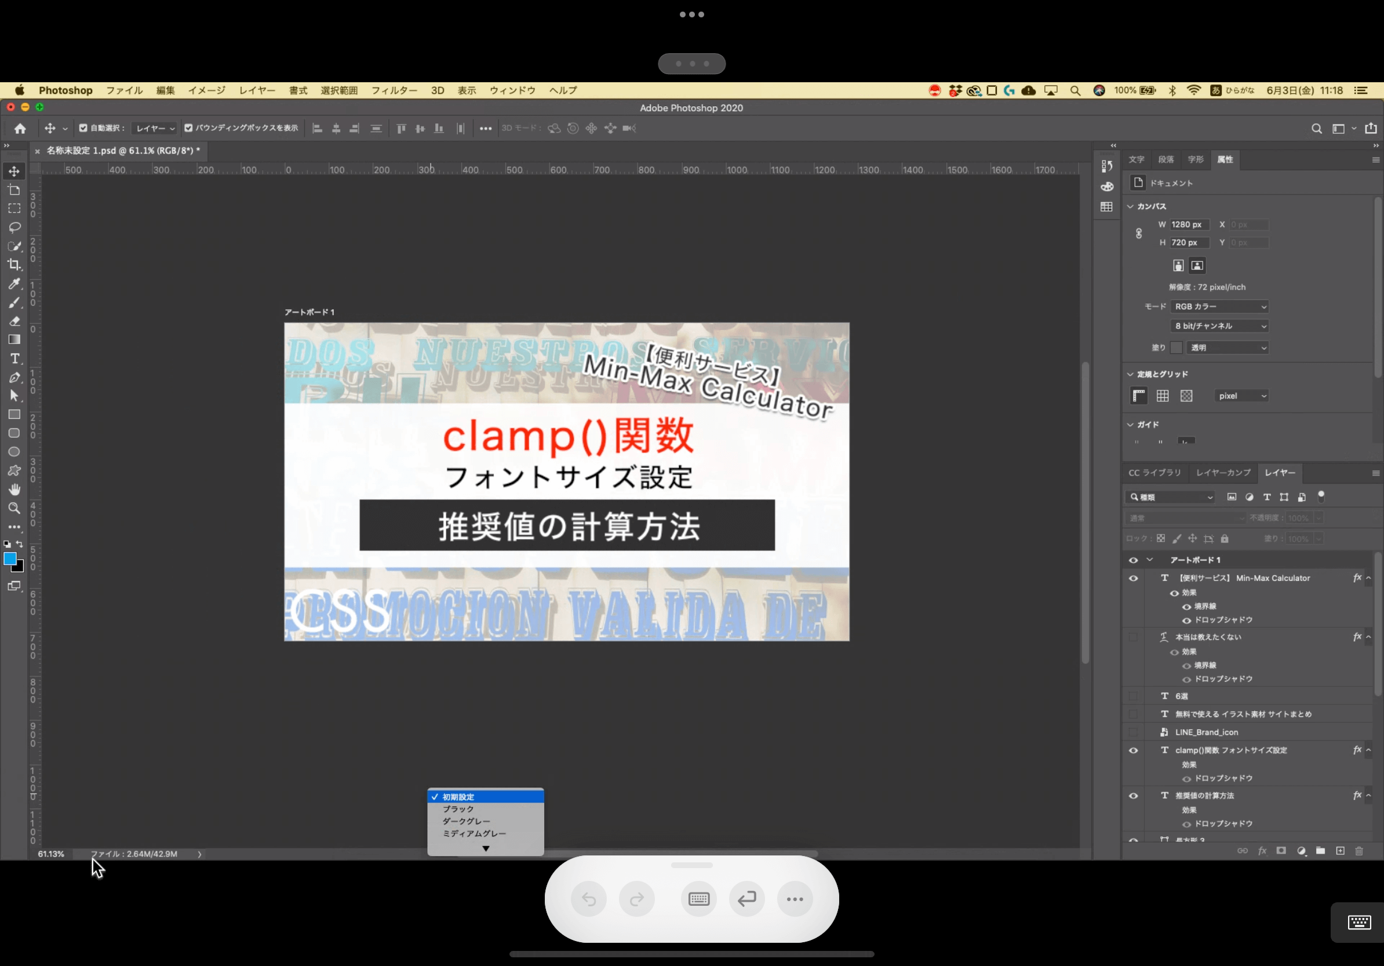Select the Horizontal Type tool
The width and height of the screenshot is (1384, 966).
(x=14, y=359)
